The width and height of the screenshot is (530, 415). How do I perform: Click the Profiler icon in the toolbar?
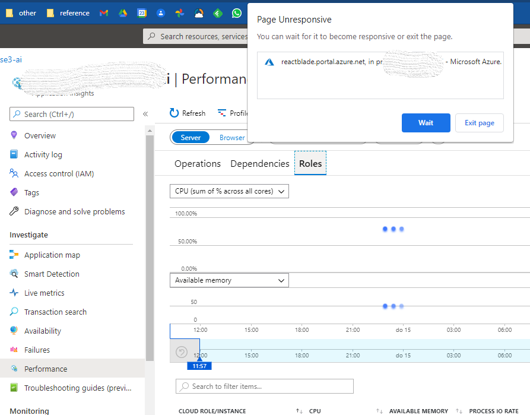(x=222, y=113)
